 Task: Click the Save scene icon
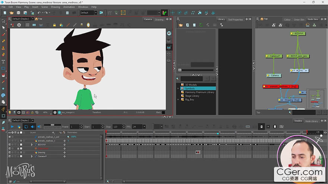(18, 13)
